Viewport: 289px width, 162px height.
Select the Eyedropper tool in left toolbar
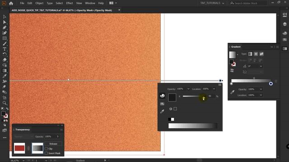[5, 76]
